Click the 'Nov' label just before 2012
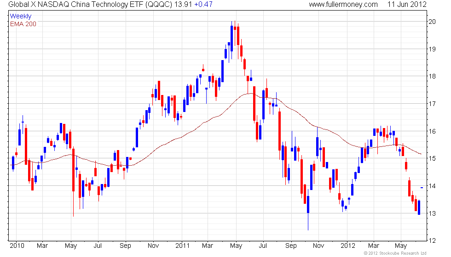Viewport: 451px width, 257px height. [318, 246]
